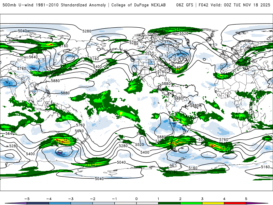
Task: Click the 'College of DuPage NEXLAB' text
Action: coord(139,5)
